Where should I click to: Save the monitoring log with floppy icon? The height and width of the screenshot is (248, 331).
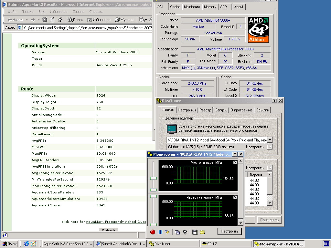tap(195, 232)
